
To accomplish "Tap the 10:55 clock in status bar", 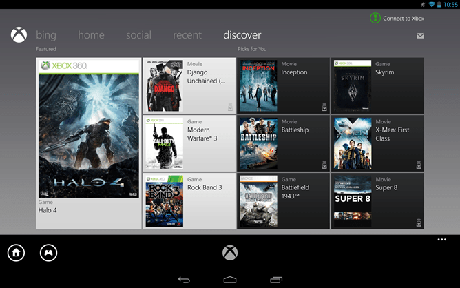I will point(450,4).
